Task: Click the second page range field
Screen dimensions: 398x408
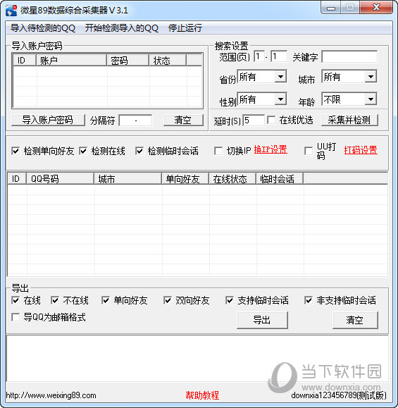Action: pos(279,56)
